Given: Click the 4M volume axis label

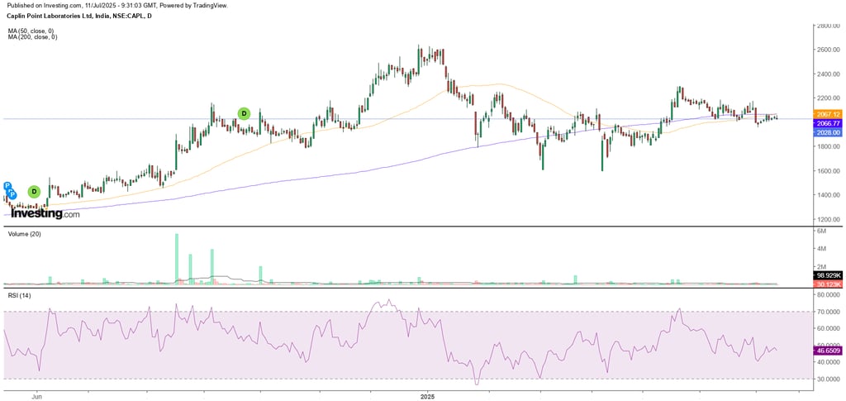Looking at the screenshot, I should pyautogui.click(x=822, y=249).
